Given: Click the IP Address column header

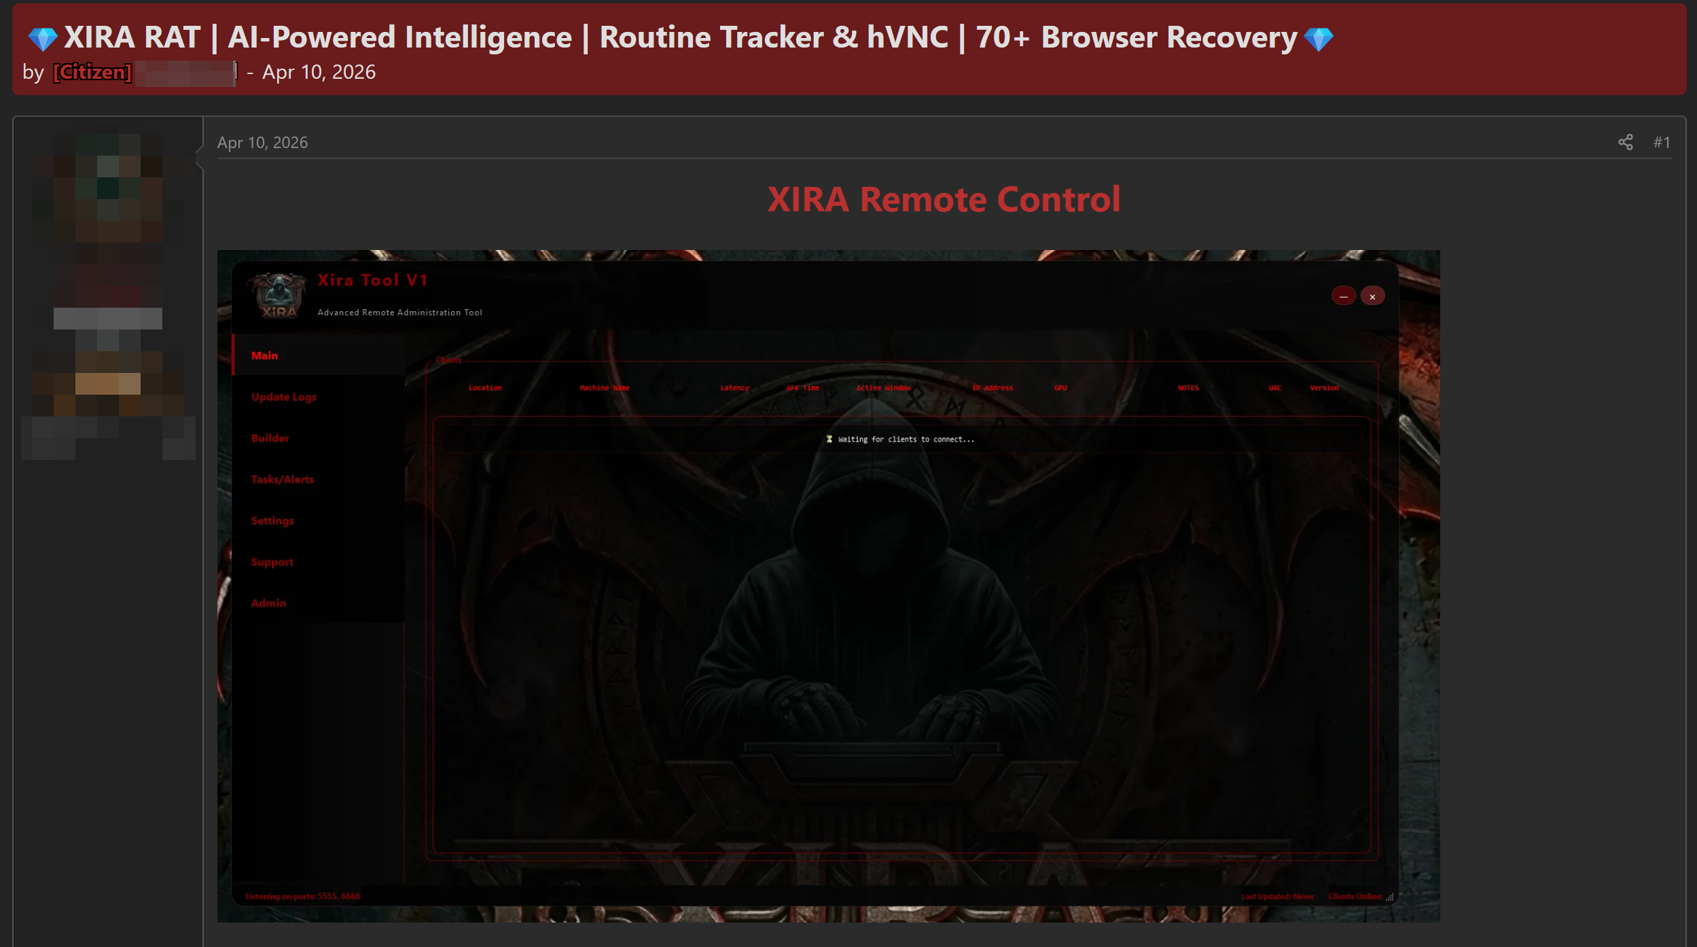Looking at the screenshot, I should point(992,388).
